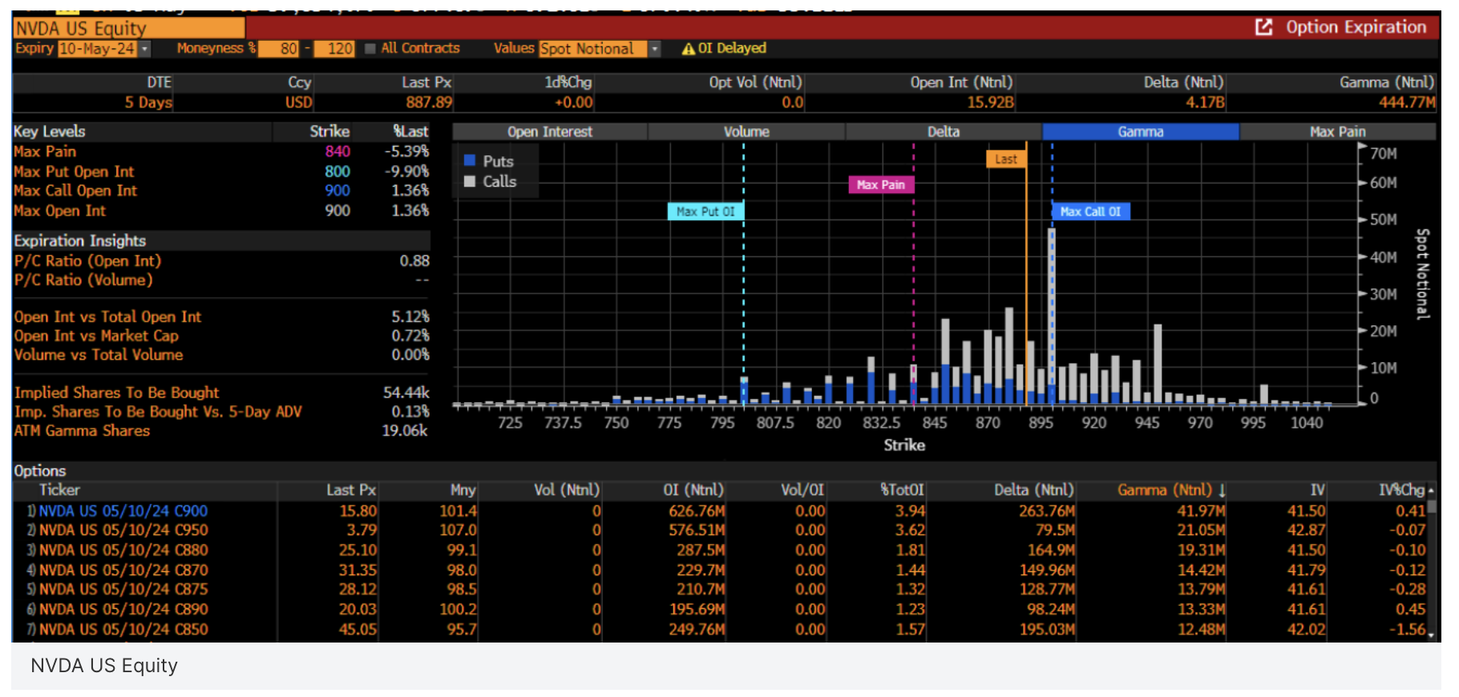1459x697 pixels.
Task: Switch to the Max Pain tab
Action: 1337,131
